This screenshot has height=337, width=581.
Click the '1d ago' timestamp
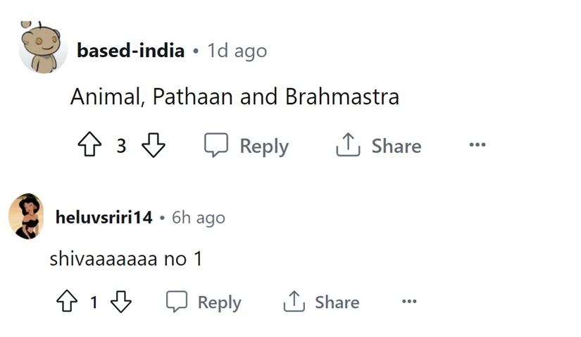pyautogui.click(x=237, y=51)
